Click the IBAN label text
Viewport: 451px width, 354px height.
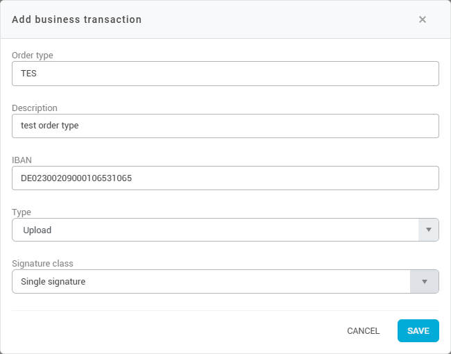click(22, 160)
